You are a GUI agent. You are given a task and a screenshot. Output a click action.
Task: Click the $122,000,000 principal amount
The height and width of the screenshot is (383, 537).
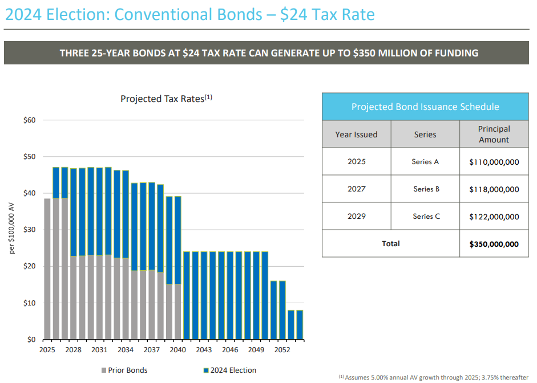click(494, 217)
